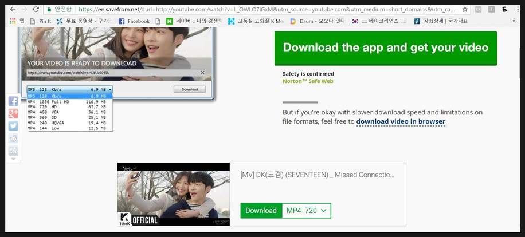Open the Norton Safe Web link
Viewport: 525px width, 237px height.
pos(308,81)
